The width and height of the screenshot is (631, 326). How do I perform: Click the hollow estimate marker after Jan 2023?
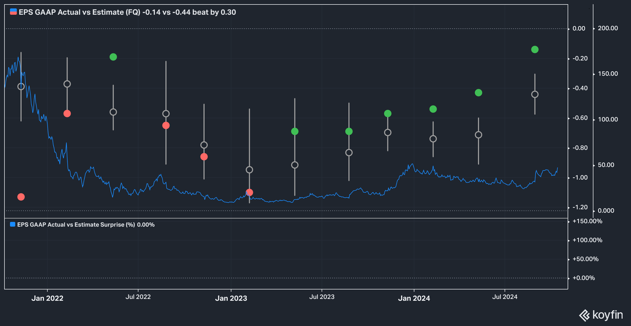click(x=249, y=170)
